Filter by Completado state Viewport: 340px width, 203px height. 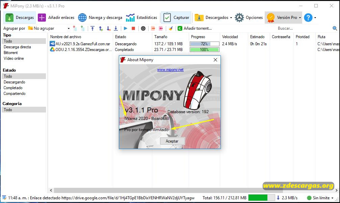tap(13, 88)
